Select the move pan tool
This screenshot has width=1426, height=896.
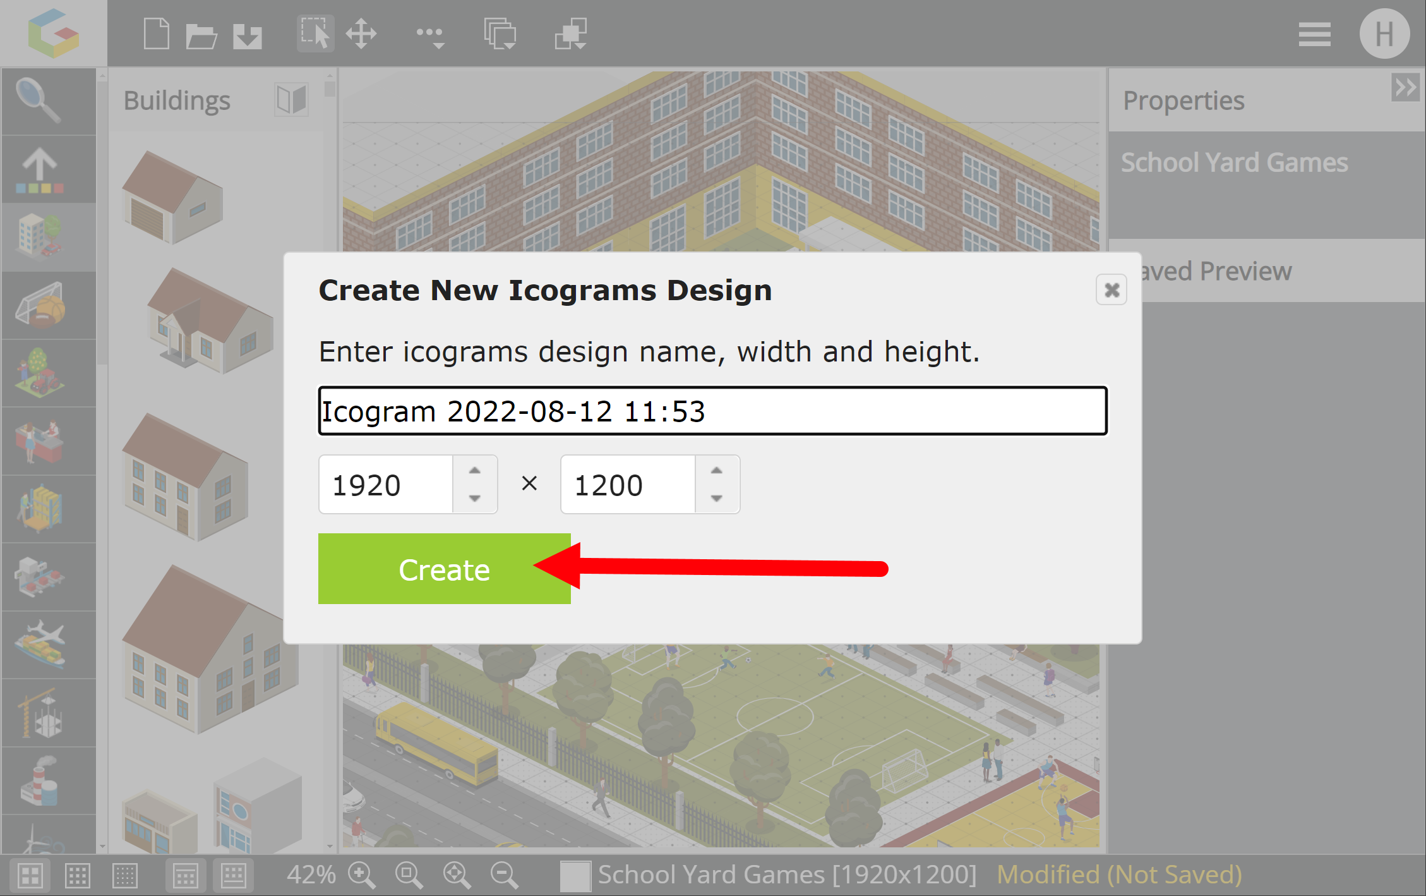pyautogui.click(x=361, y=34)
